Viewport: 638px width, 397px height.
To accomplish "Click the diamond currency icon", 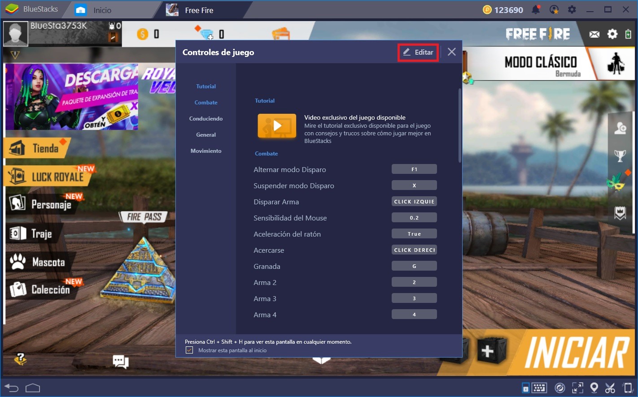I will click(x=206, y=34).
